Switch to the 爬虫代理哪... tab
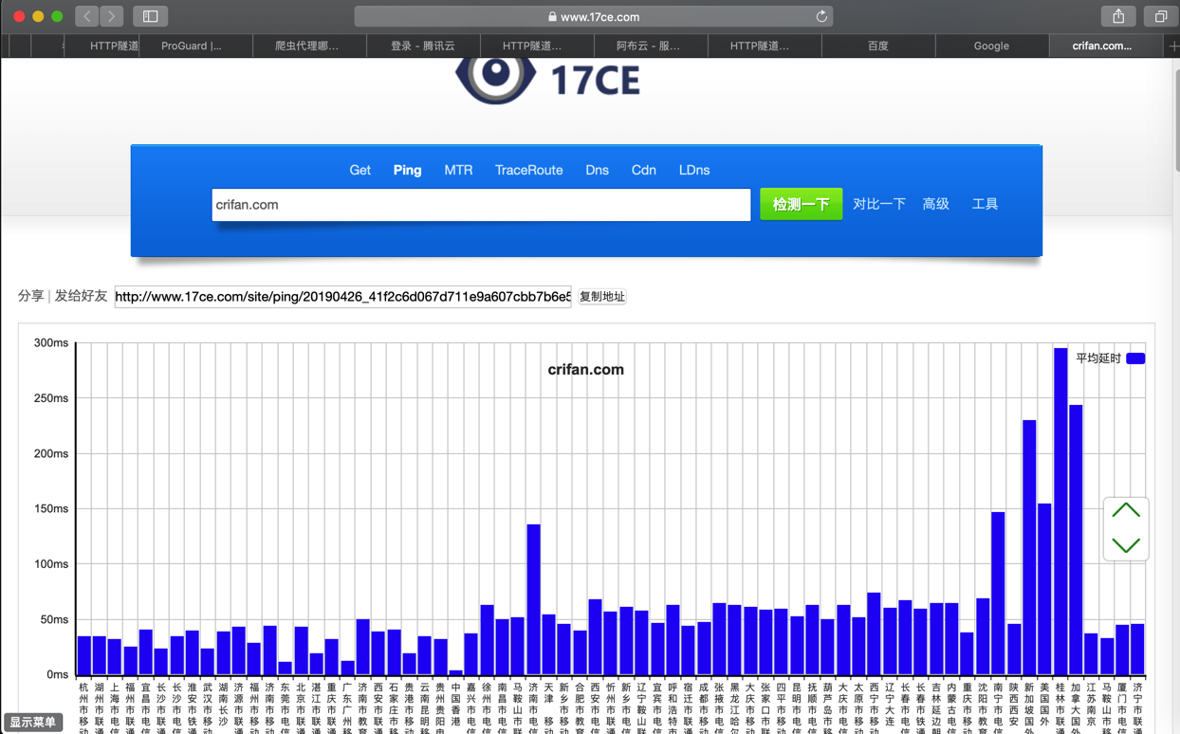 (x=307, y=46)
